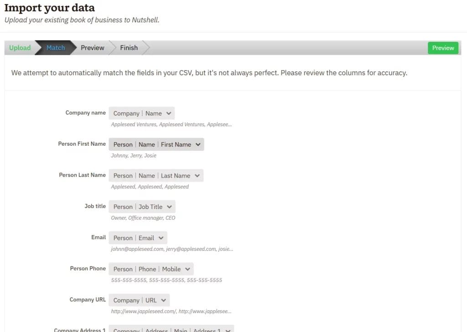Expand the Person First Name mapping dropdown

coord(156,144)
